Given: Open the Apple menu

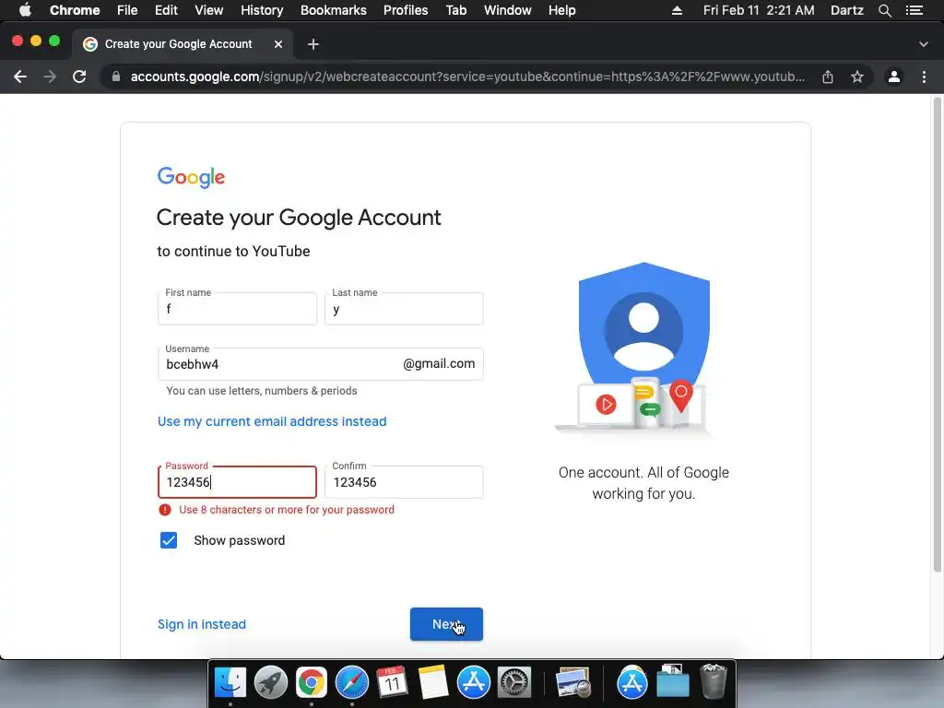Looking at the screenshot, I should click(25, 10).
